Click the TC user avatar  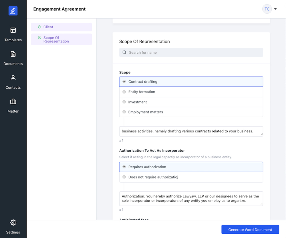pos(267,9)
